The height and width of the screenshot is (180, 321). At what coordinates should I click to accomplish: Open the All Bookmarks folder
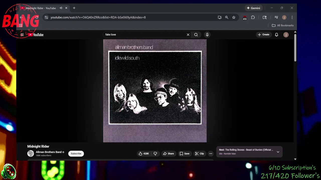(283, 25)
